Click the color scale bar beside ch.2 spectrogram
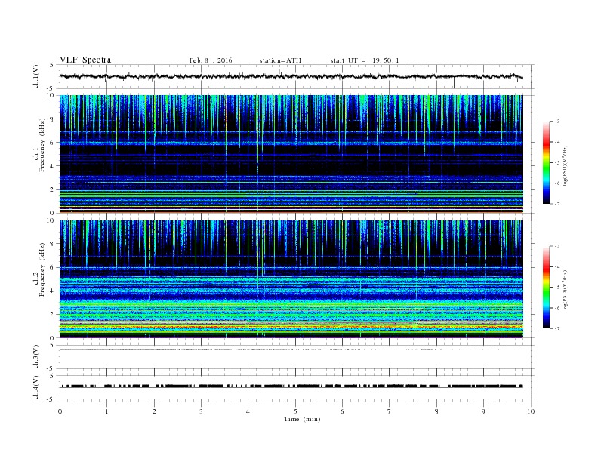598x462 pixels. pos(546,287)
